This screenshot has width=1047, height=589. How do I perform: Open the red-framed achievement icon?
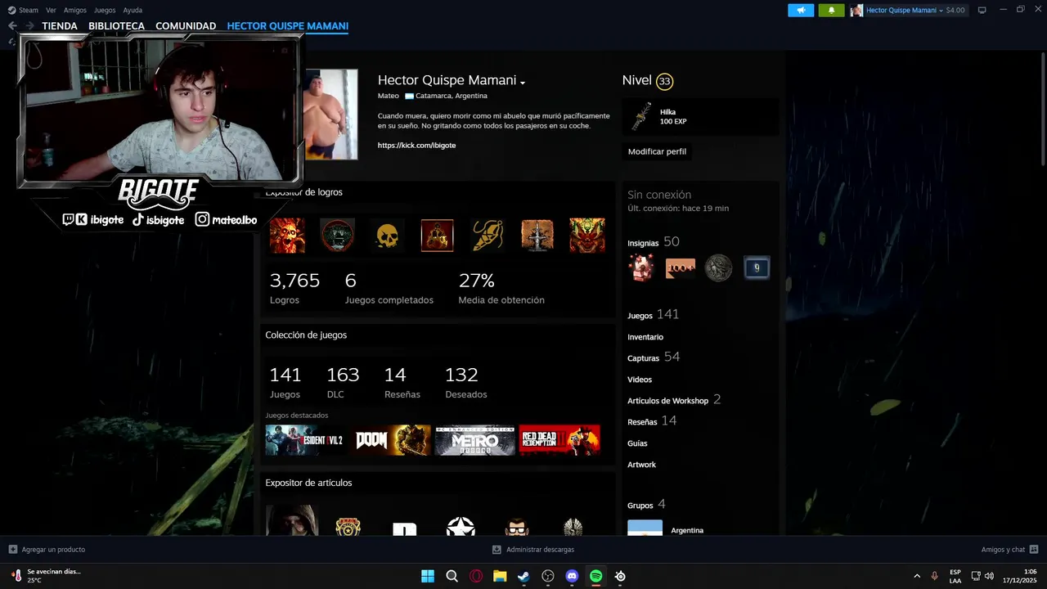click(x=437, y=236)
